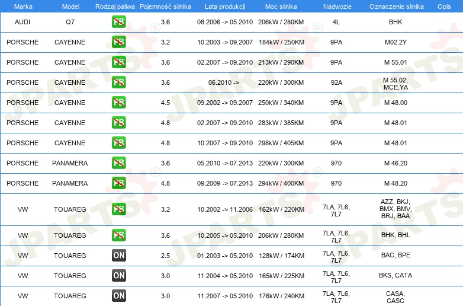The width and height of the screenshot is (463, 306).
Task: Click the 2.5 engine capacity cell
Action: pos(165,256)
